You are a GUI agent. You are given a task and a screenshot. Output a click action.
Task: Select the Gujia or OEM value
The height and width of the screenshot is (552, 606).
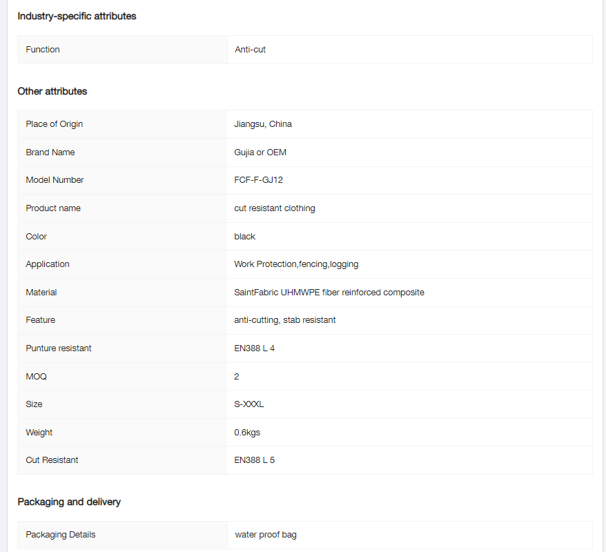tap(260, 152)
